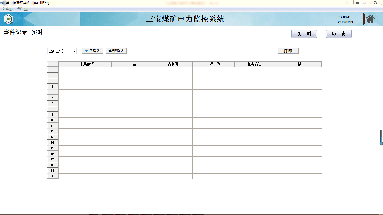Click the 区域 column header

[298, 64]
